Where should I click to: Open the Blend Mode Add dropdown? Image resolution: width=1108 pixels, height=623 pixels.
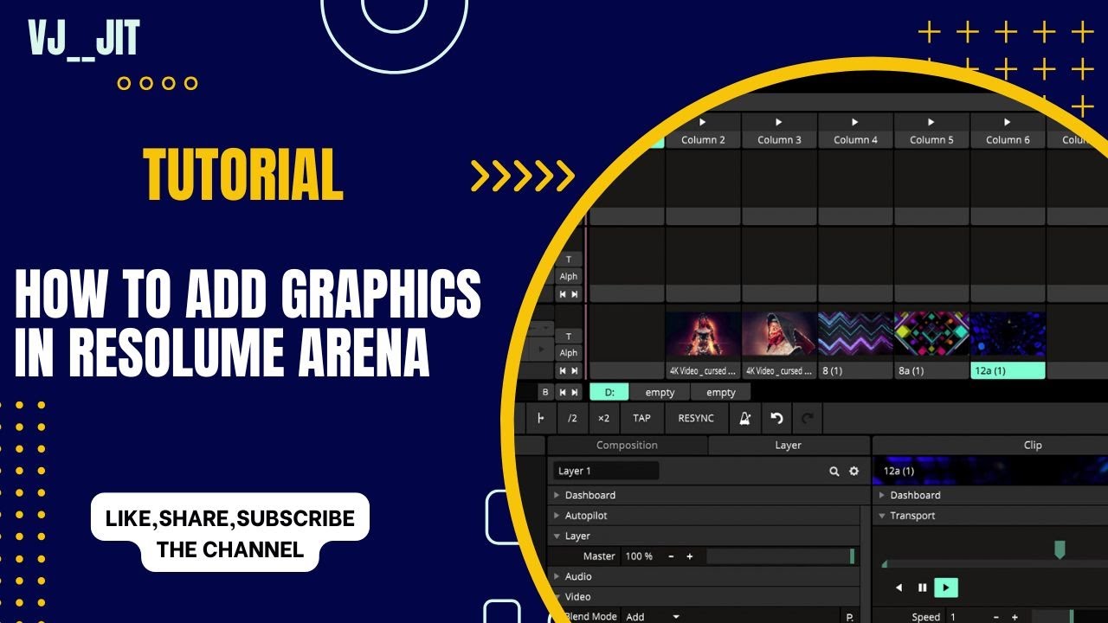[x=653, y=617]
